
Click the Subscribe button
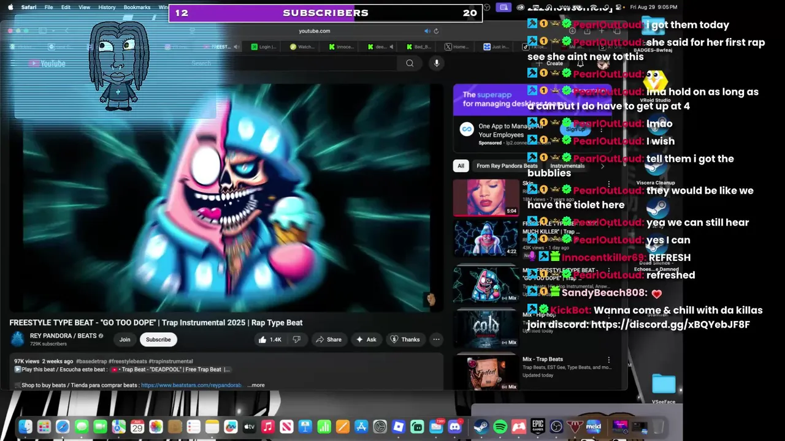tap(158, 339)
